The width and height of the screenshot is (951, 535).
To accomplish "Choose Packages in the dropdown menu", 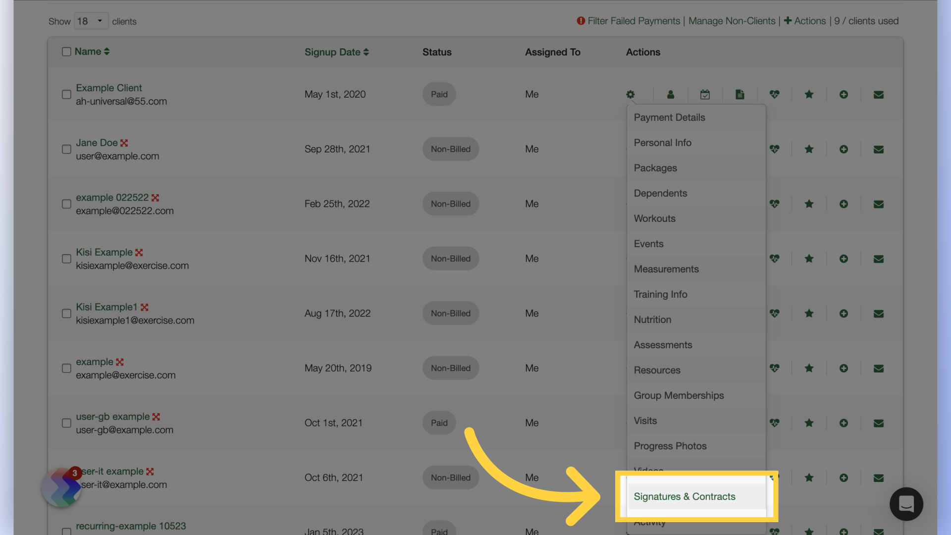I will (696, 168).
